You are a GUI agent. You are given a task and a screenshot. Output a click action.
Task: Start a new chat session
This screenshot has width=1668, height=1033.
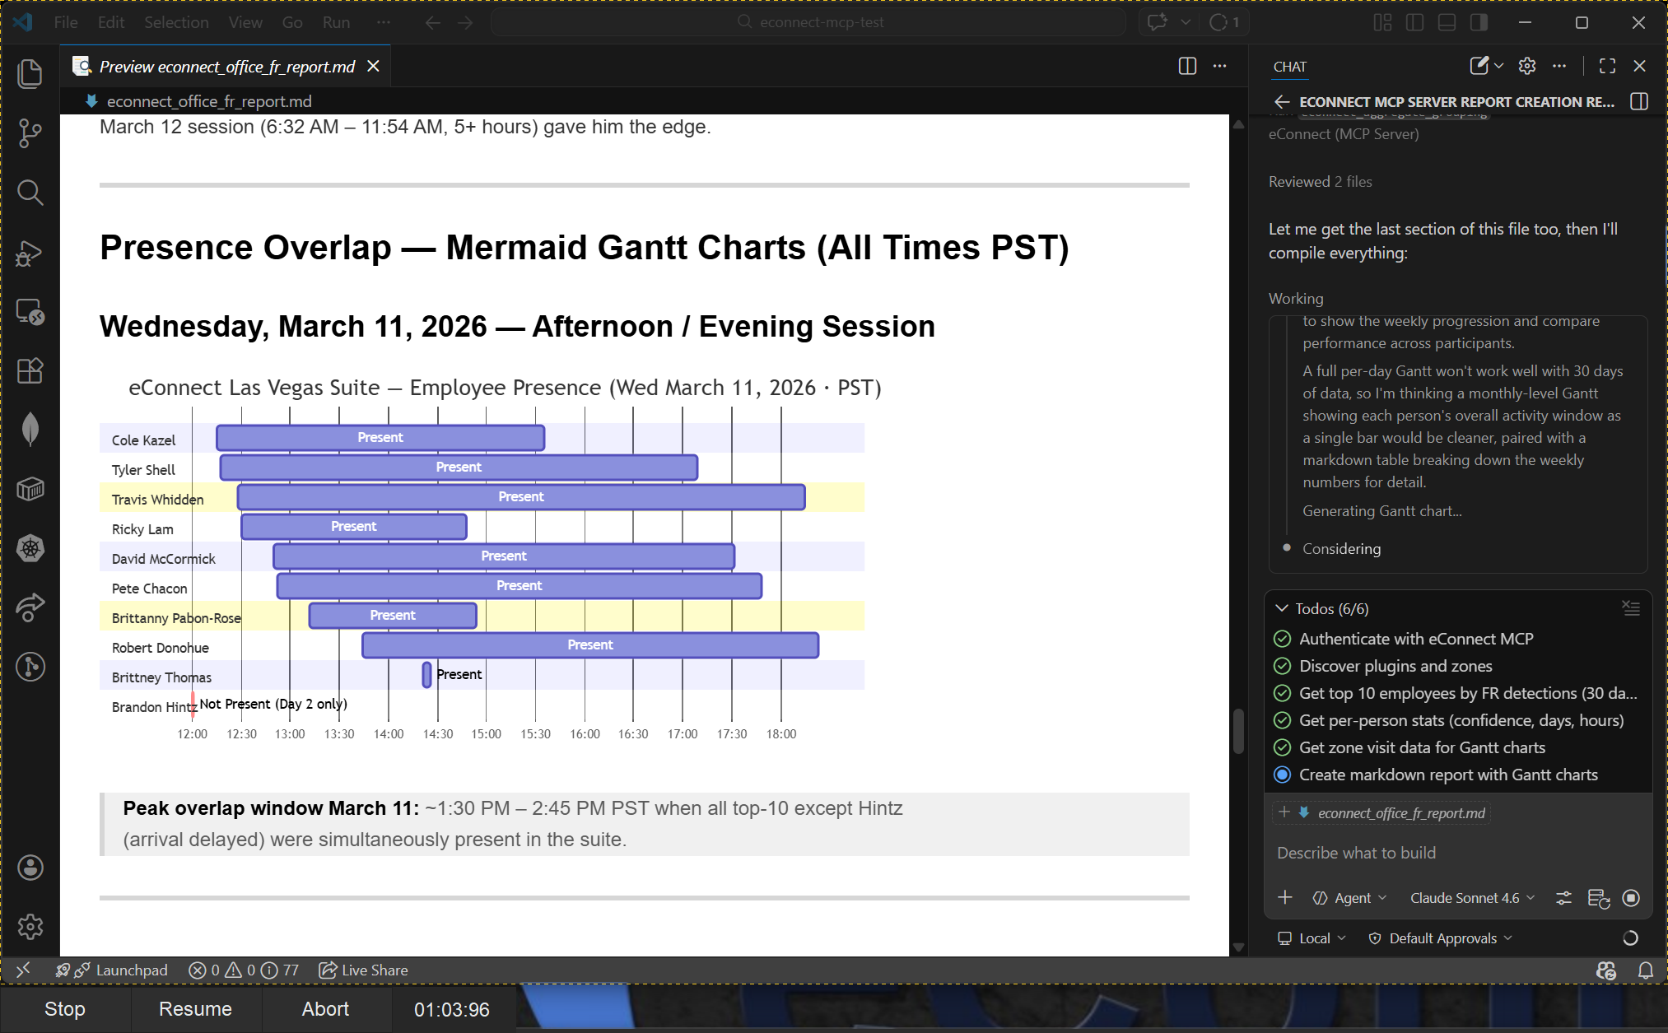point(1479,66)
